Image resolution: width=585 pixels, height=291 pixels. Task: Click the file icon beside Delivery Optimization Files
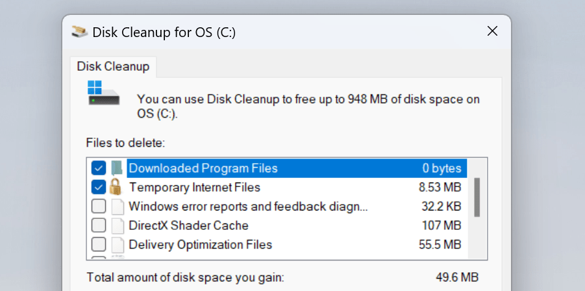tap(118, 245)
